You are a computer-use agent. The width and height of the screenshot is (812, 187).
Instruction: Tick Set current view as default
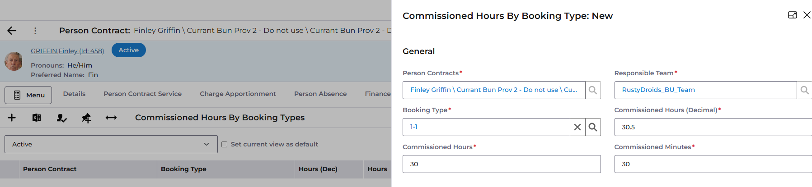[225, 145]
